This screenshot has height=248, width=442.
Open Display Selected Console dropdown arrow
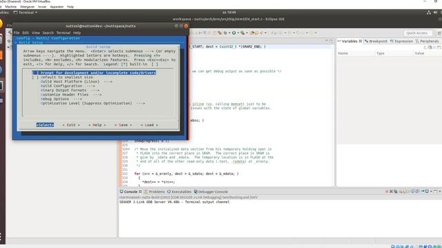tap(431, 192)
